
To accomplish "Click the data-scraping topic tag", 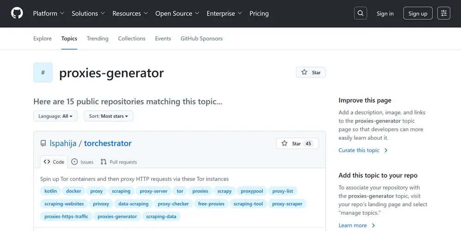I will point(133,204).
